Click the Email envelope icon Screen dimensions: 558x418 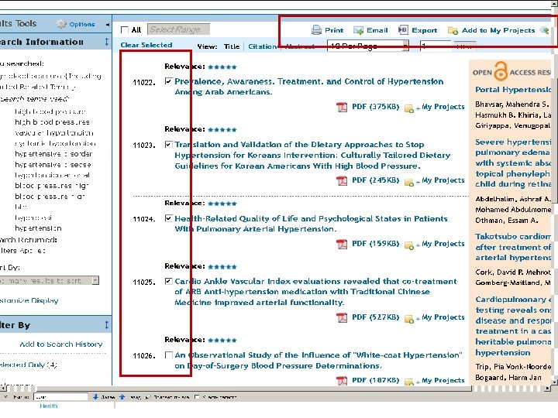(x=358, y=30)
